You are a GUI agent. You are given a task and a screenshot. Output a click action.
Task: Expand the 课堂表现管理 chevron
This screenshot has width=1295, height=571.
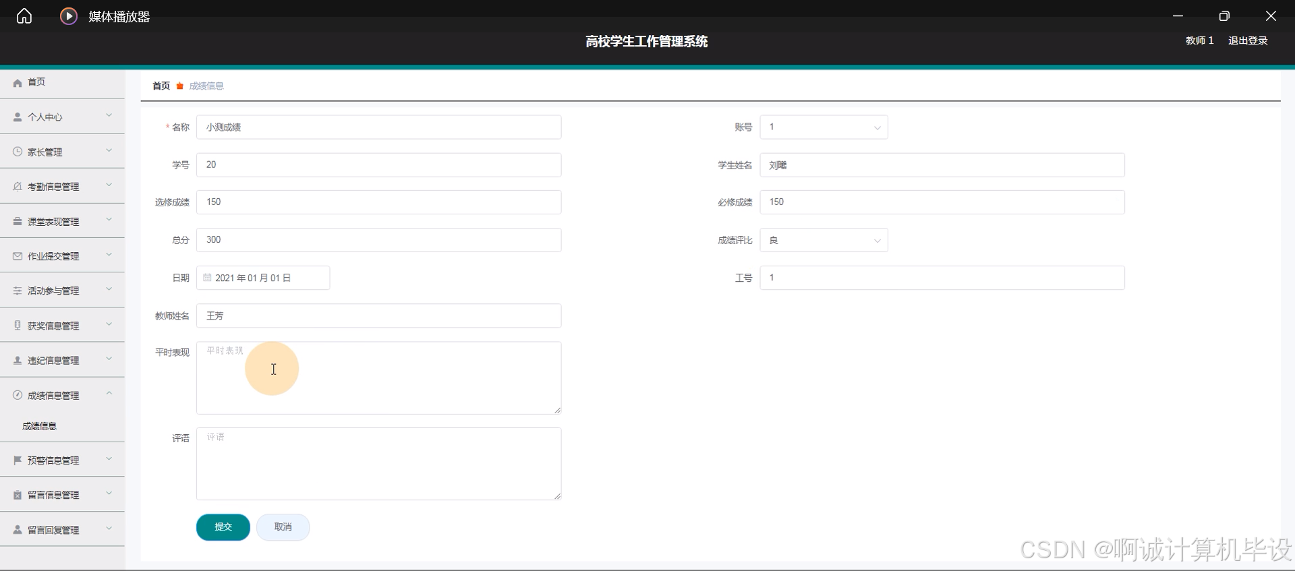click(x=109, y=220)
